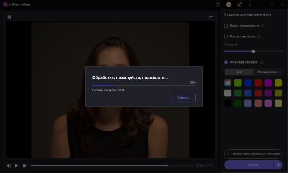This screenshot has height=173, width=288.
Task: Select the darkest green swatch in third row
Action: point(238,103)
